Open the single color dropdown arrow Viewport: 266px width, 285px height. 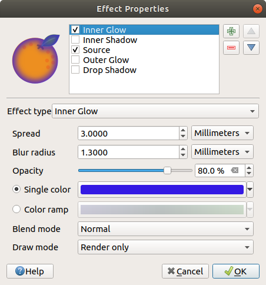point(250,190)
